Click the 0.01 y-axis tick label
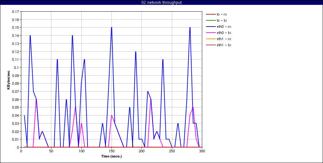This screenshot has height=163, width=323. pyautogui.click(x=16, y=139)
